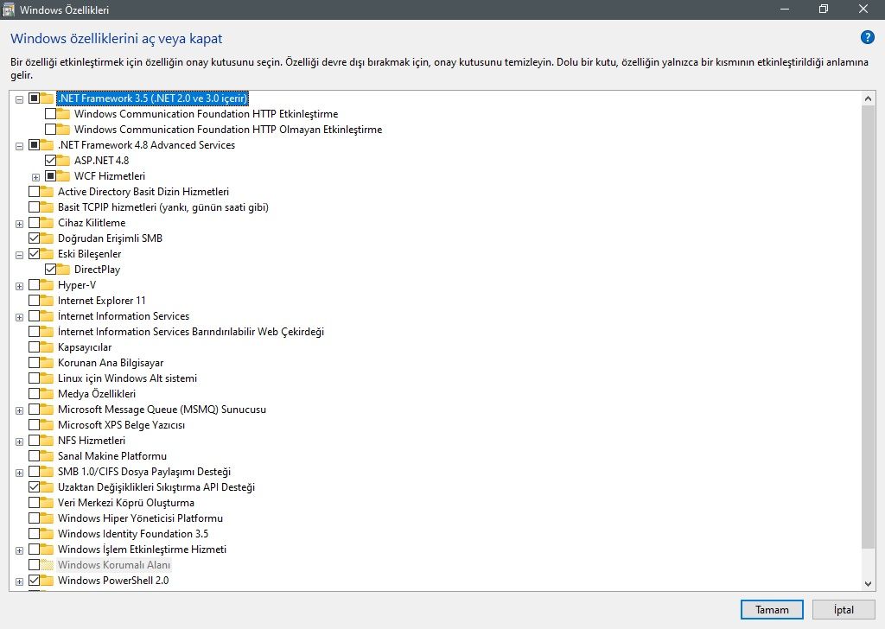The height and width of the screenshot is (629, 885).
Task: Click the vertical scrollbar thumb
Action: [868, 327]
